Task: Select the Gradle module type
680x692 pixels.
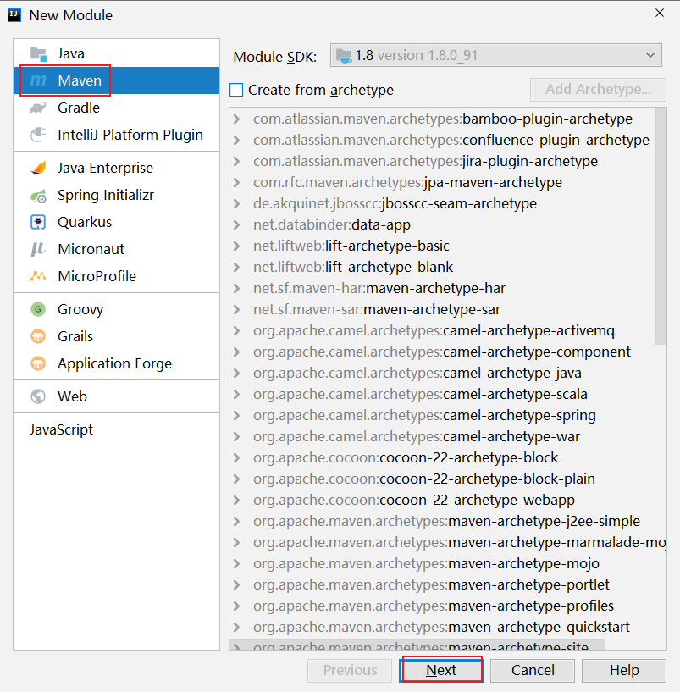Action: coord(74,108)
